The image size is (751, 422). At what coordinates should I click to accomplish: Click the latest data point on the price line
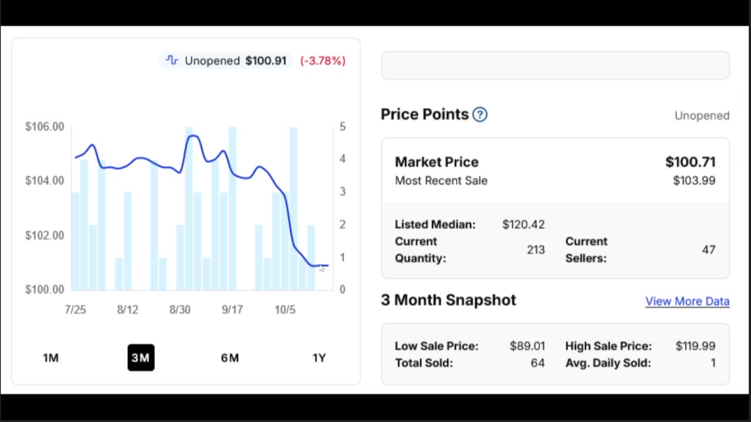tap(327, 266)
